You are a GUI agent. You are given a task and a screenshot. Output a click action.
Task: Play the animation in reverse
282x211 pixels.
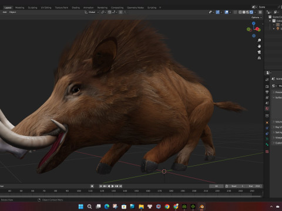tap(109, 186)
